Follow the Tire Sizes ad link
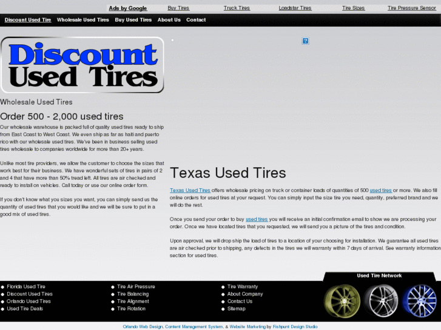This screenshot has width=441, height=330. 353,8
